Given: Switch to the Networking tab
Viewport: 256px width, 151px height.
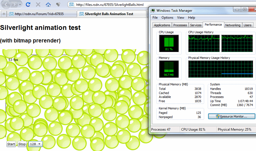Looking at the screenshot, I should tap(233, 25).
